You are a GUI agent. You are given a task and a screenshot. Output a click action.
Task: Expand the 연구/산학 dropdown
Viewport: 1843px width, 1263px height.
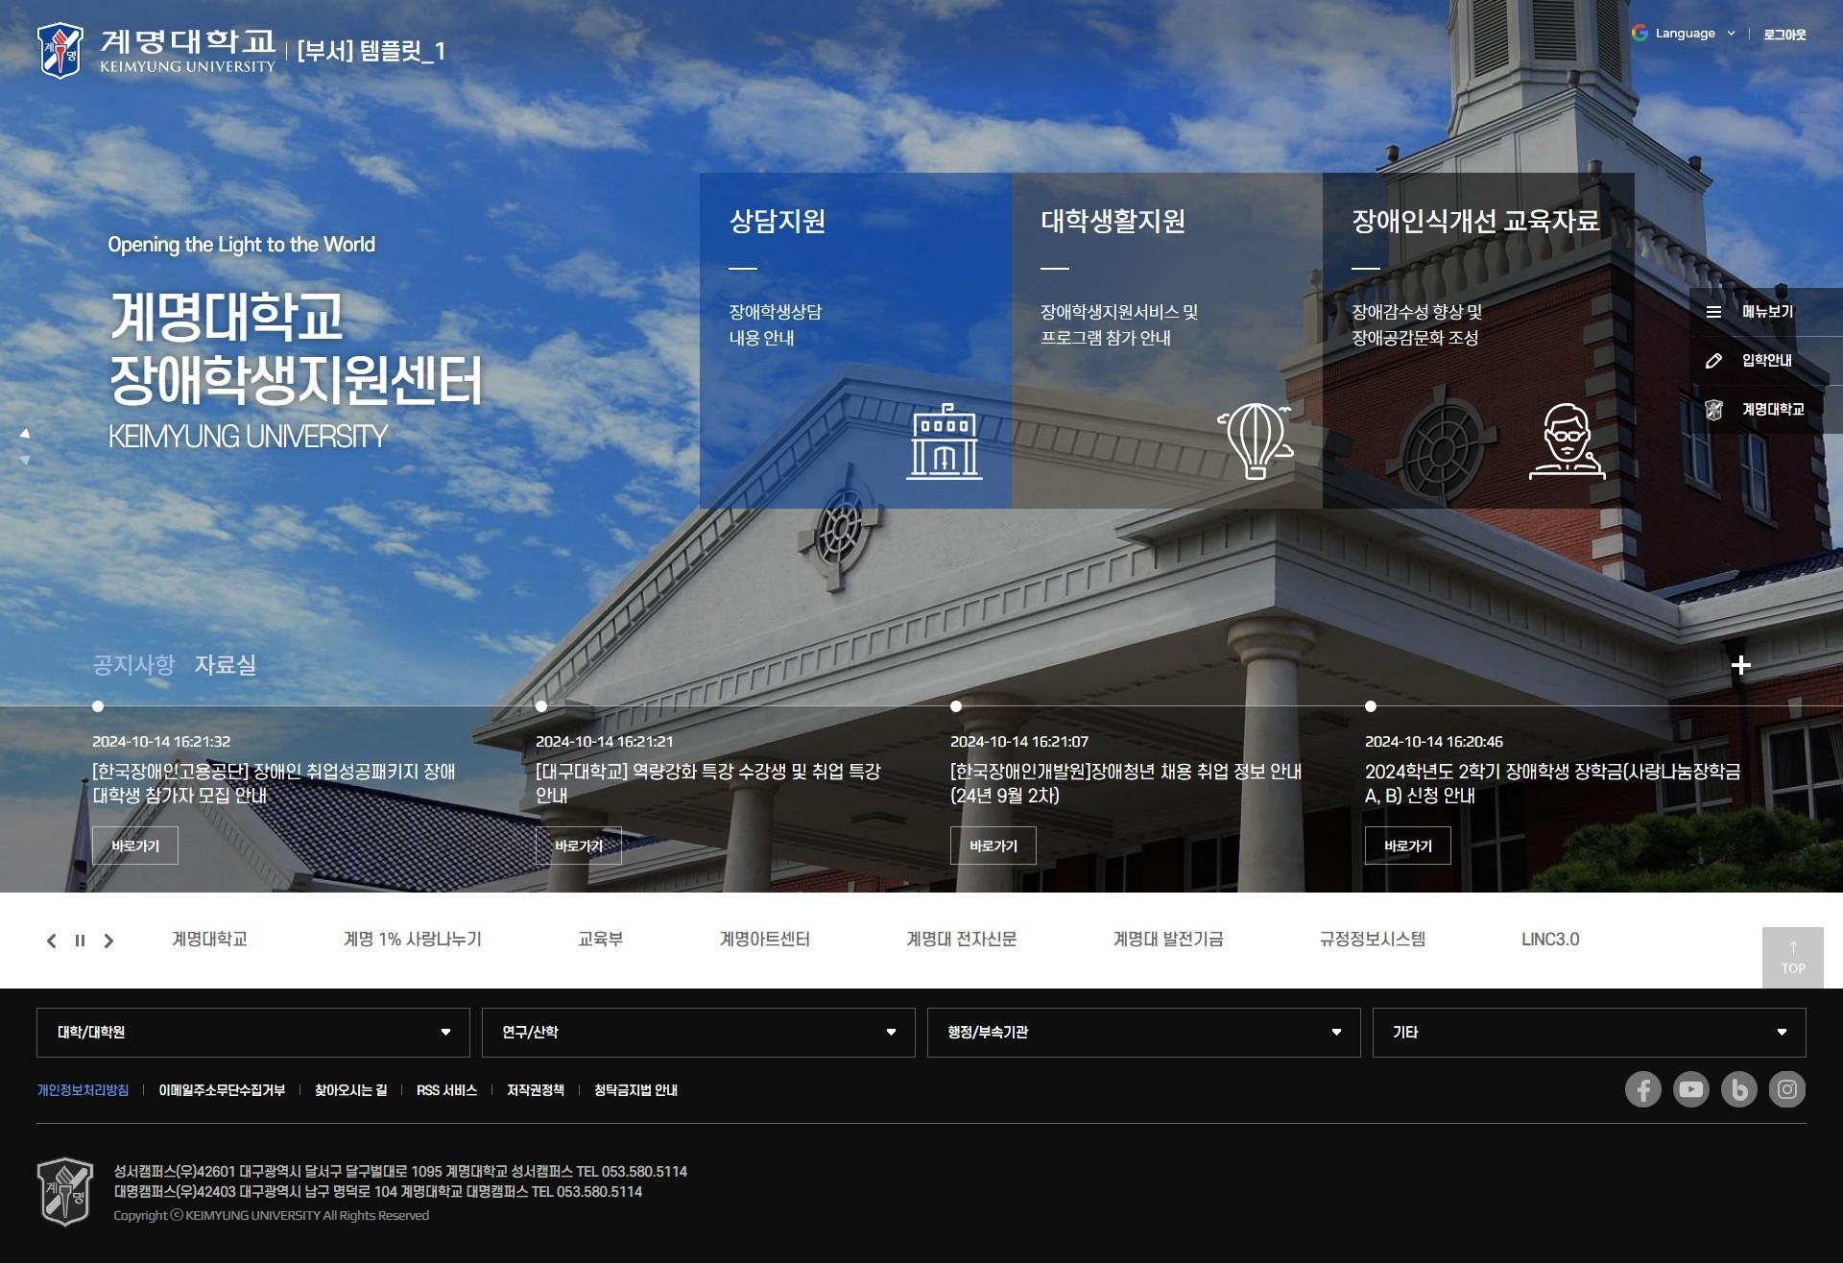tap(699, 1033)
